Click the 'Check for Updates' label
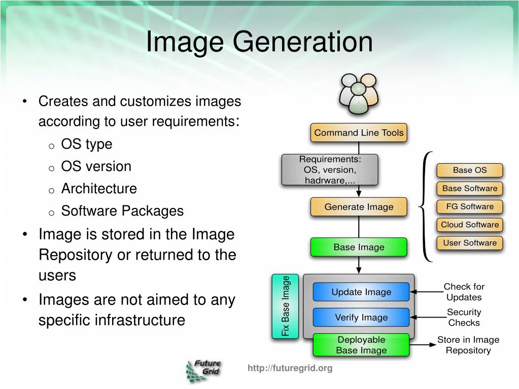 [464, 292]
